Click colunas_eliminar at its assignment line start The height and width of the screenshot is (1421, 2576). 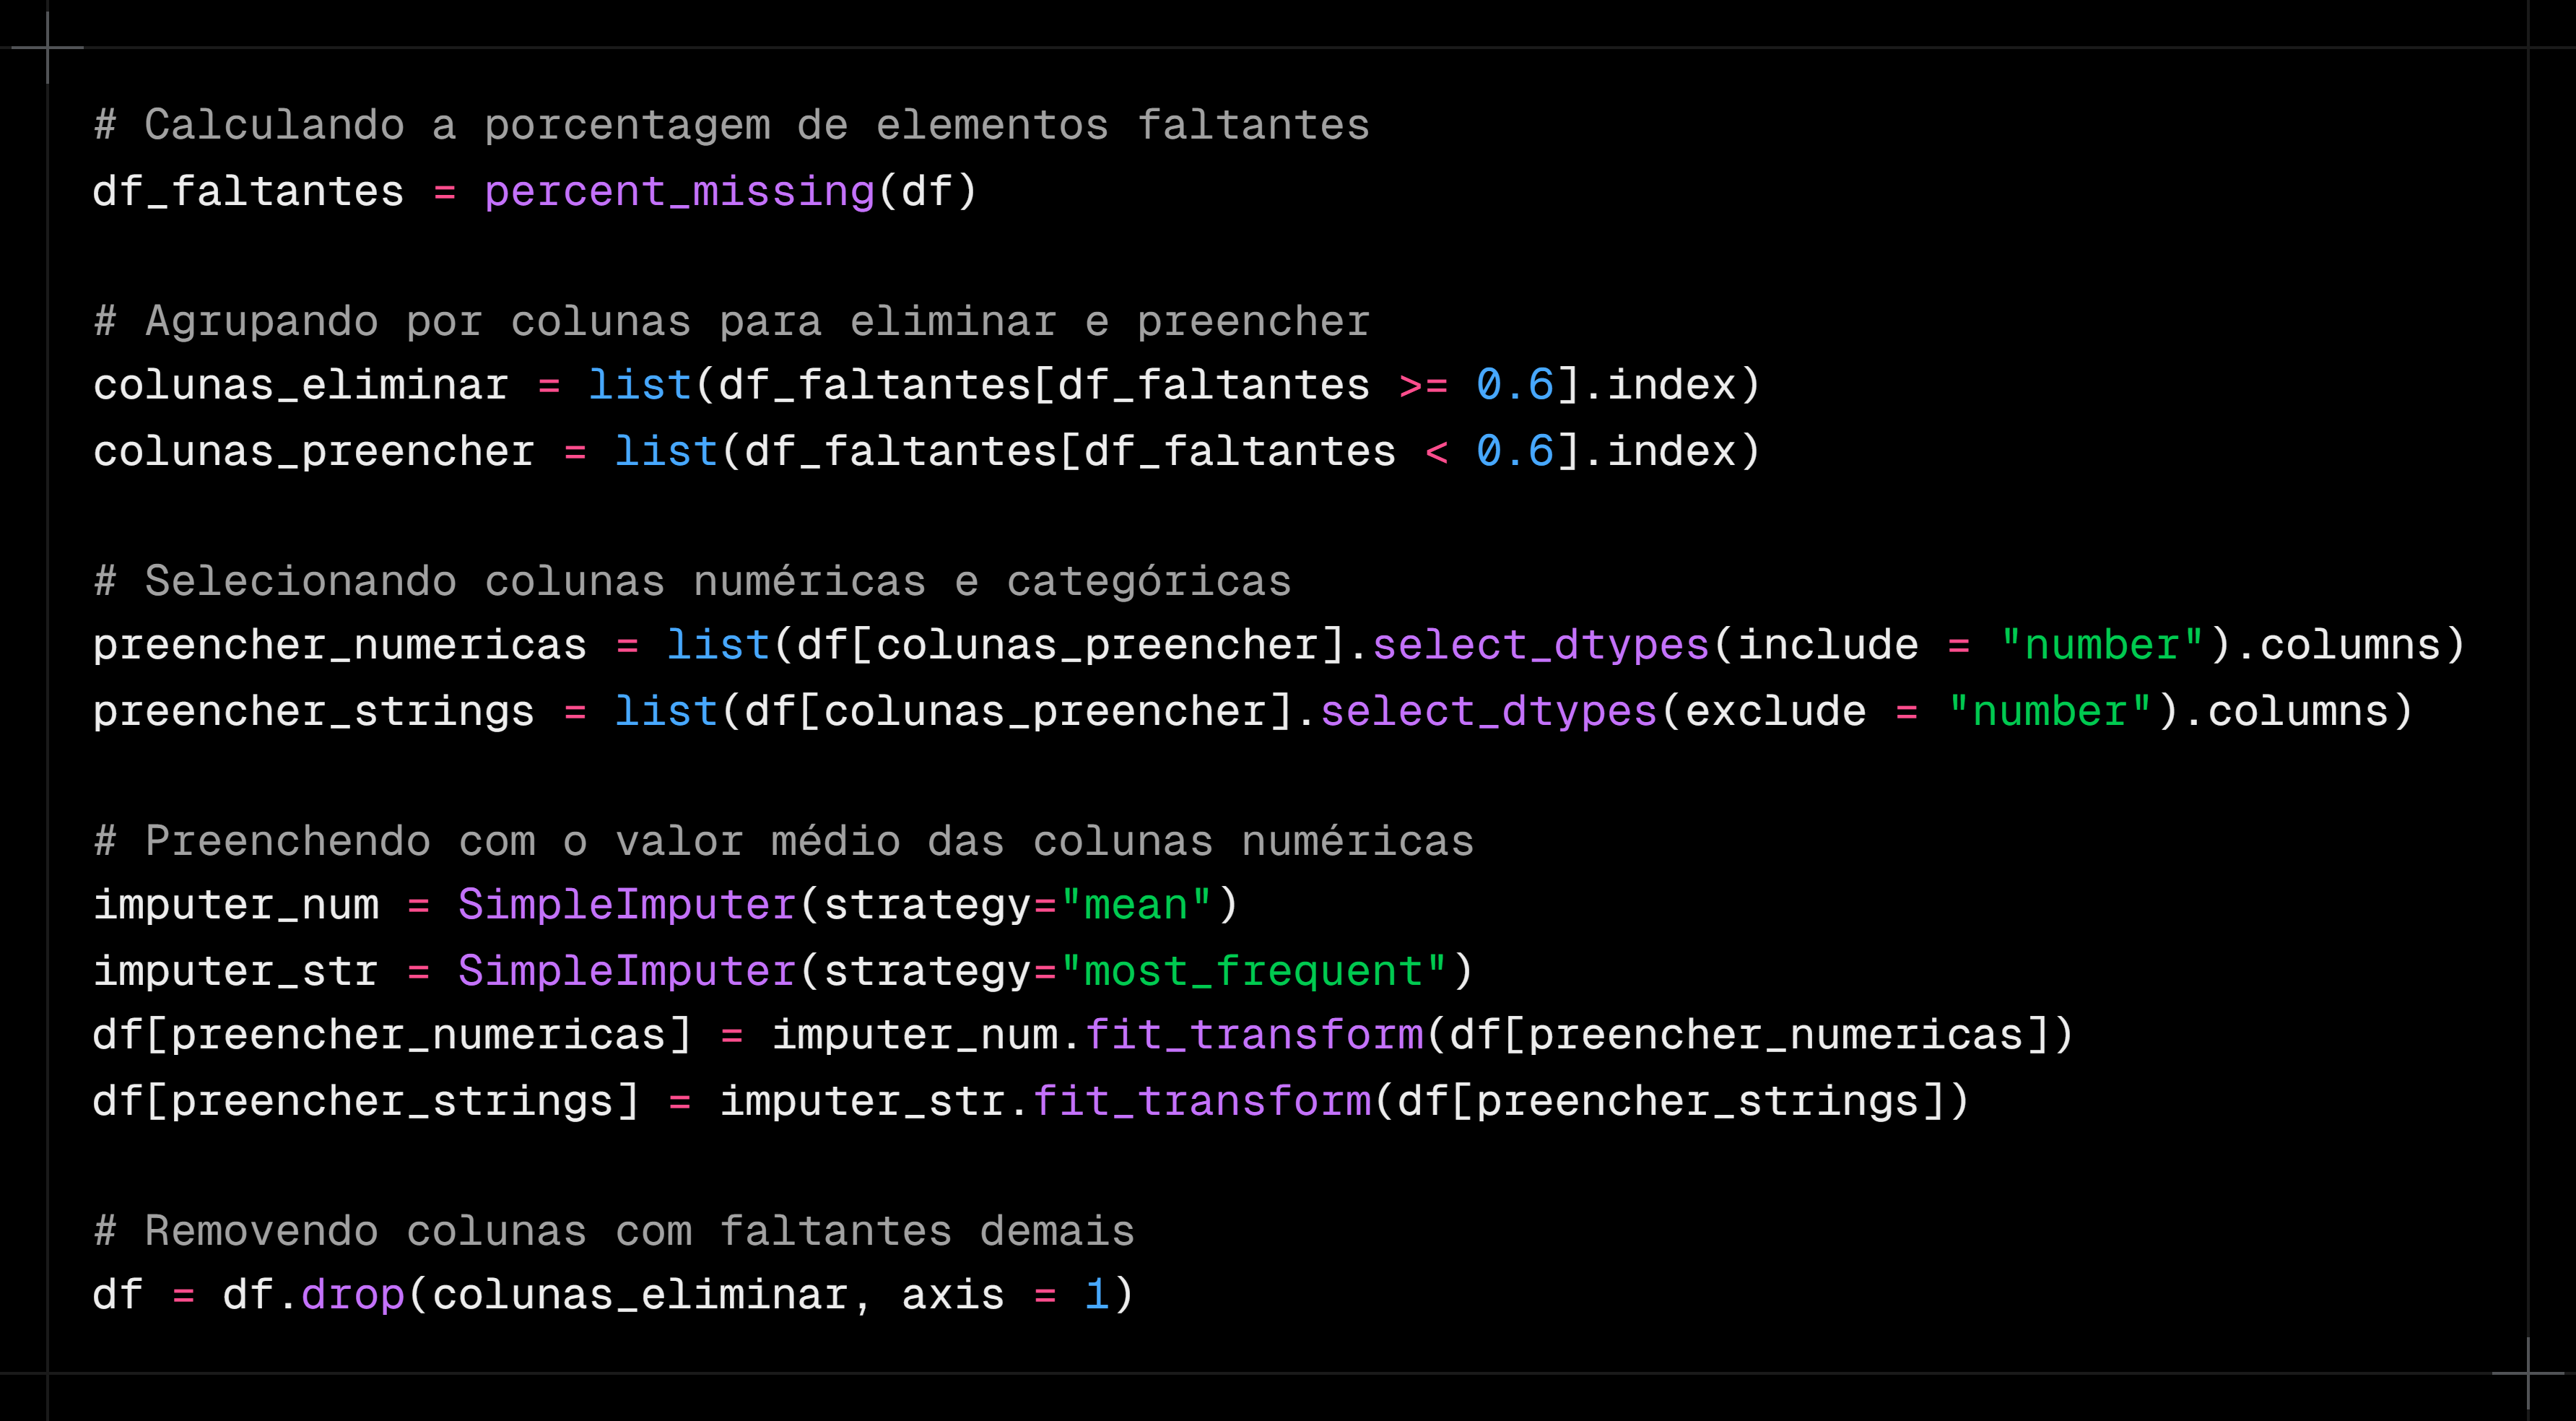[x=301, y=385]
